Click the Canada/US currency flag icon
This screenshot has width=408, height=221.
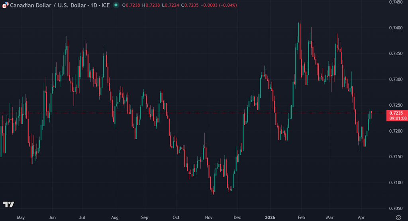tap(5, 5)
